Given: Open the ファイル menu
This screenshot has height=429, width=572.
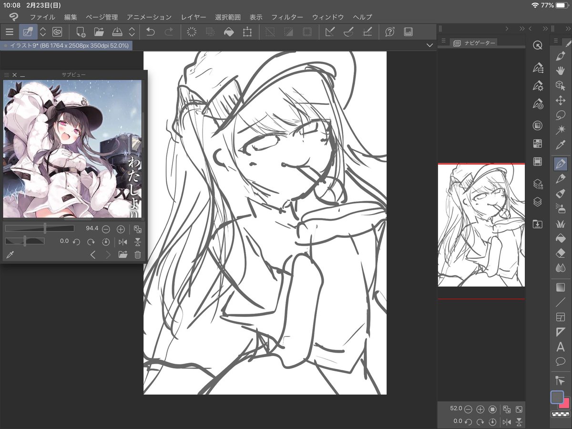Looking at the screenshot, I should 42,17.
